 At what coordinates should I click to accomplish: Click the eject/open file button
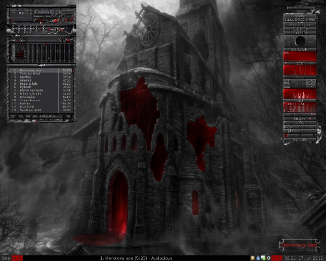(x=44, y=29)
